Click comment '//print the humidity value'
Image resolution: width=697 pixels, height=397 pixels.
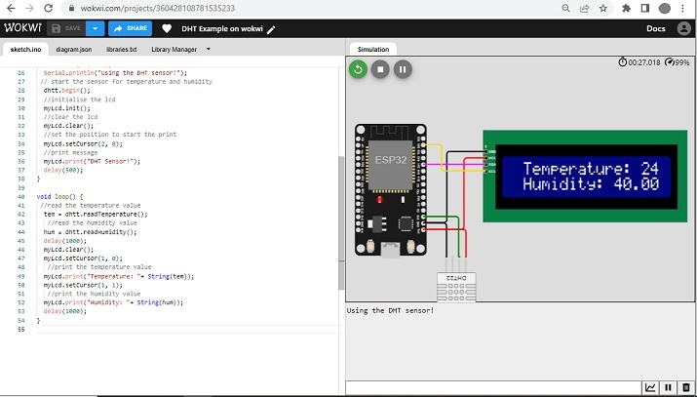click(94, 294)
